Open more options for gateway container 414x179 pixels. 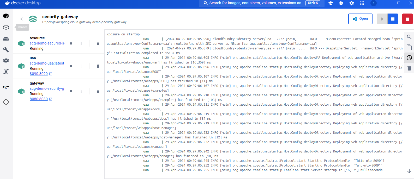[x=81, y=91]
